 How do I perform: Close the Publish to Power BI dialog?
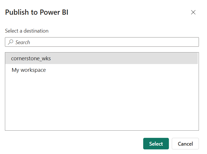pyautogui.click(x=193, y=12)
